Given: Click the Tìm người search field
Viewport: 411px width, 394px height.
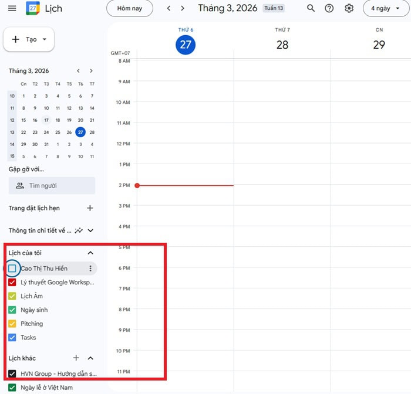Looking at the screenshot, I should click(x=52, y=186).
